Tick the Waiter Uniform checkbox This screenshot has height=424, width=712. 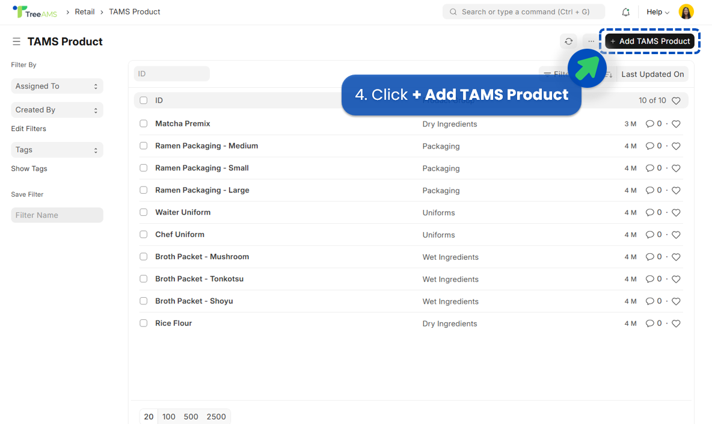(144, 212)
